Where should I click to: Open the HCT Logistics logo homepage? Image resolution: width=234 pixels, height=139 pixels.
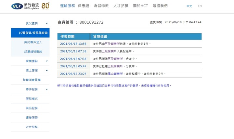pos(25,6)
